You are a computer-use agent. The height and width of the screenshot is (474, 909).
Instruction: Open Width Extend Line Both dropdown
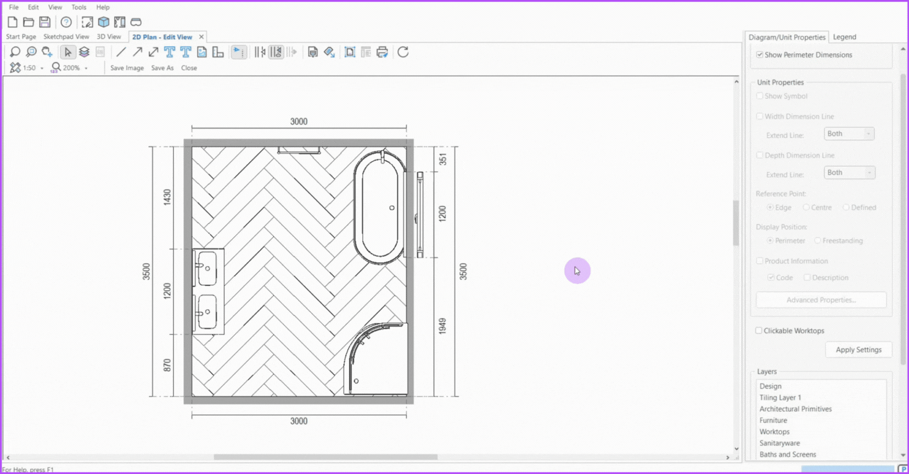click(x=849, y=134)
